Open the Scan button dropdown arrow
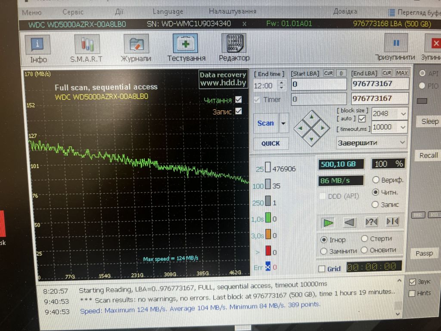Screen dimensions: 441x331 pos(283,123)
